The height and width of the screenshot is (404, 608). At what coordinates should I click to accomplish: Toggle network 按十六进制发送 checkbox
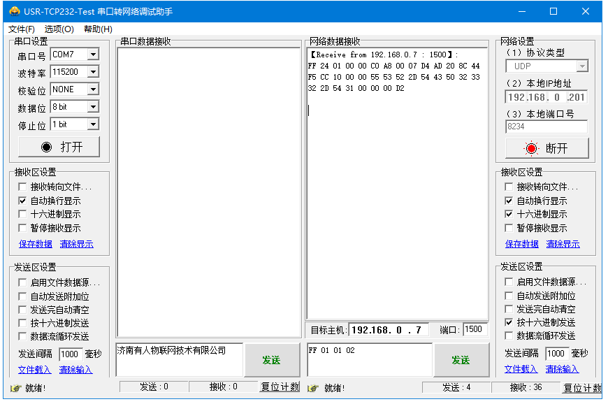pos(509,323)
